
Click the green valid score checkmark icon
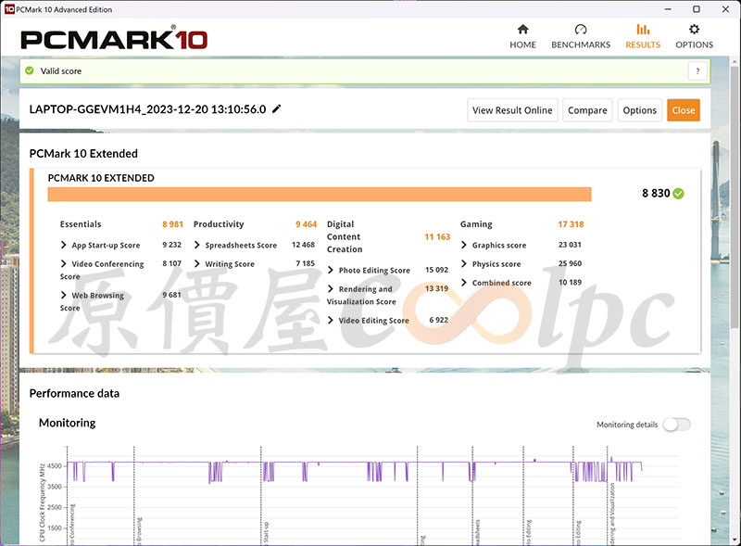30,70
